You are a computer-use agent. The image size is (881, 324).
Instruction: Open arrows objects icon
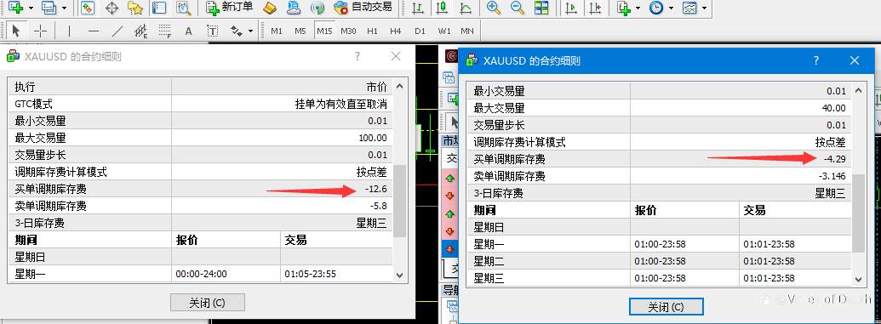point(237,31)
